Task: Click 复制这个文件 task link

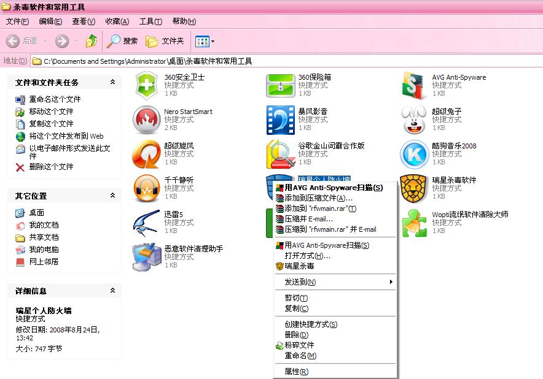Action: point(51,123)
